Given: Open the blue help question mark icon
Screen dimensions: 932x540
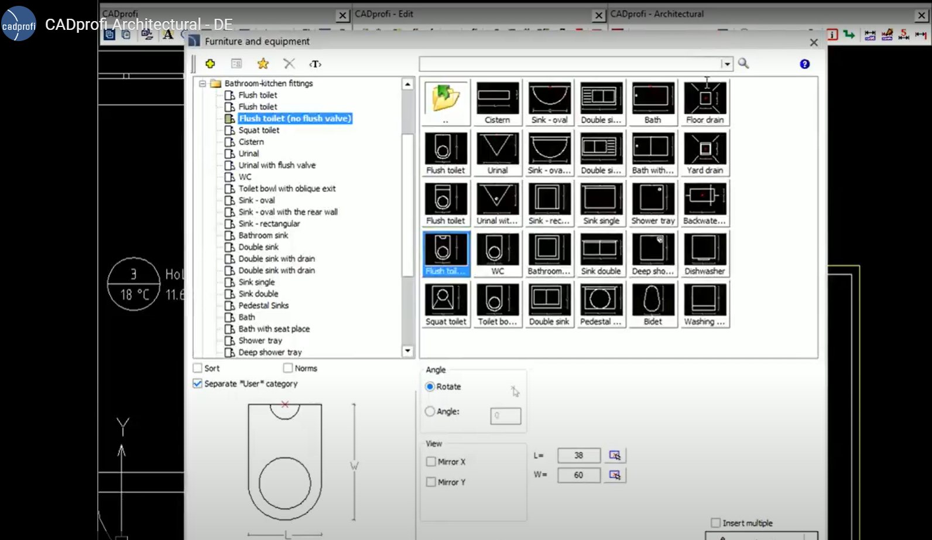Looking at the screenshot, I should [805, 64].
